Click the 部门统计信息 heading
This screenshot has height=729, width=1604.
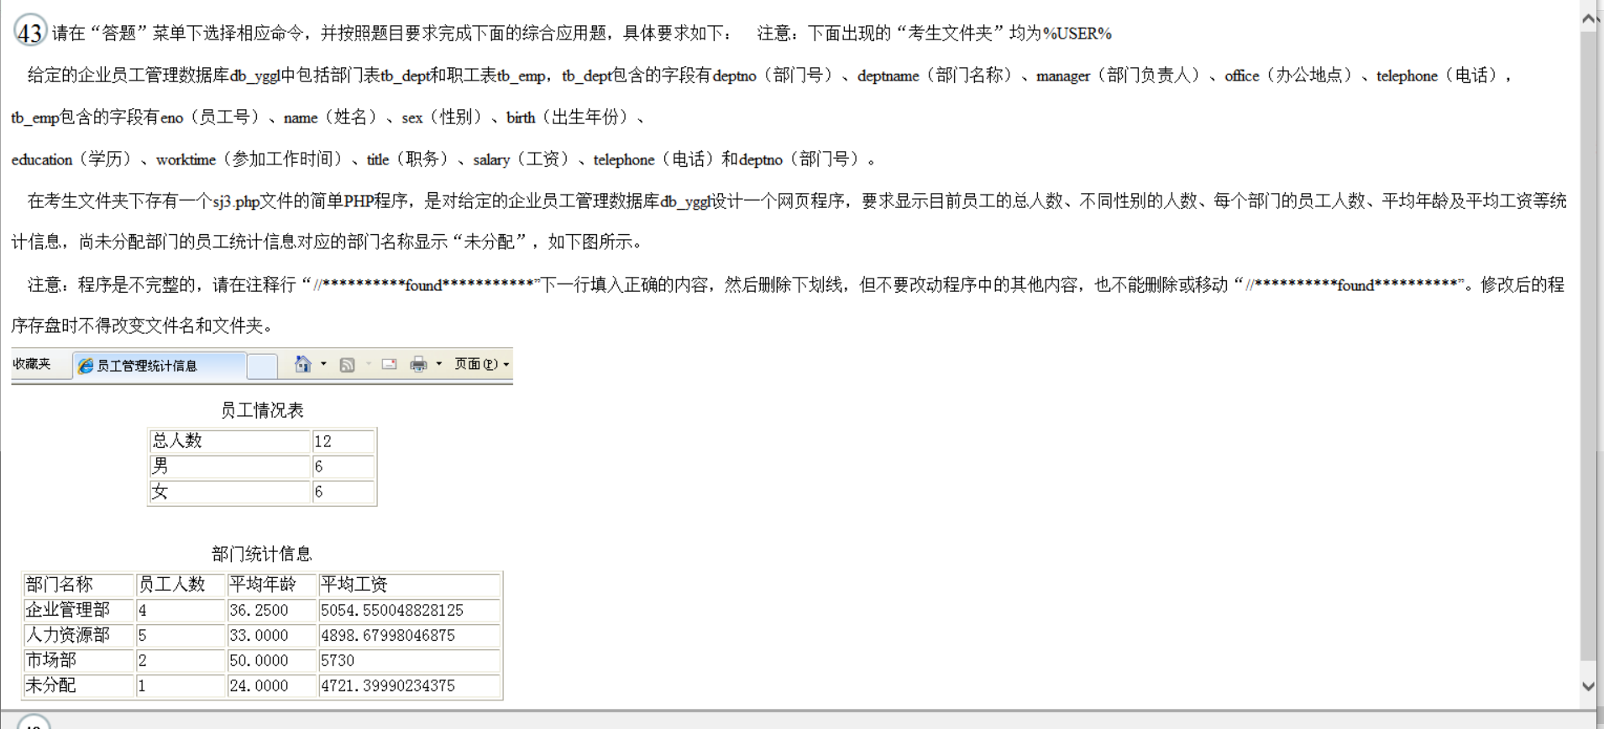(x=262, y=554)
